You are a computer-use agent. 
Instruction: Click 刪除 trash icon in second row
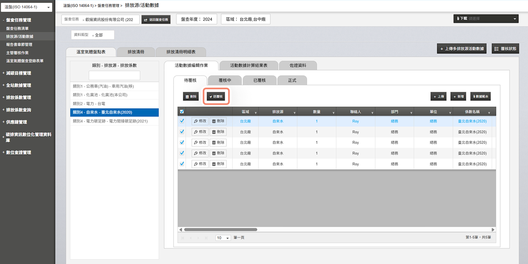point(218,132)
